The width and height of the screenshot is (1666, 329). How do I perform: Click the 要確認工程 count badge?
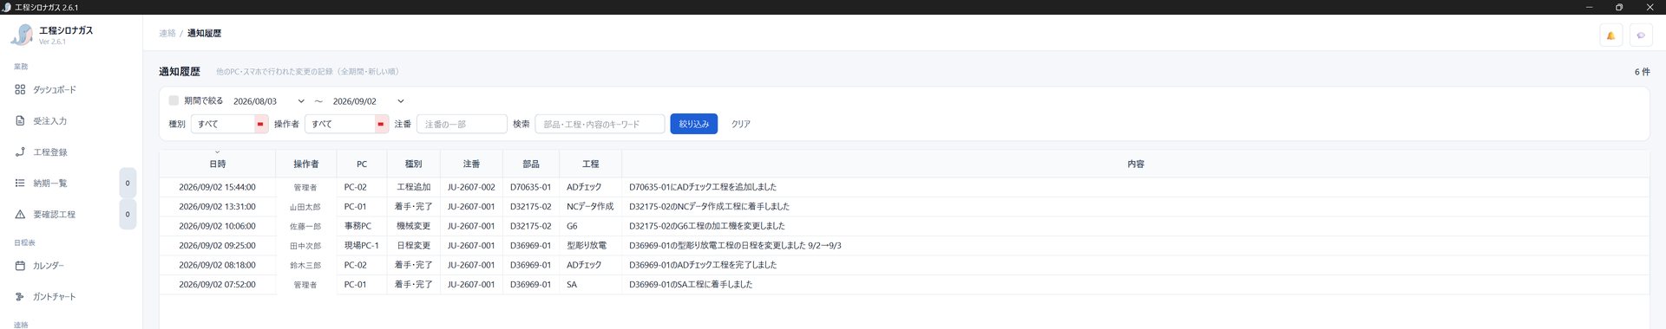pos(128,214)
